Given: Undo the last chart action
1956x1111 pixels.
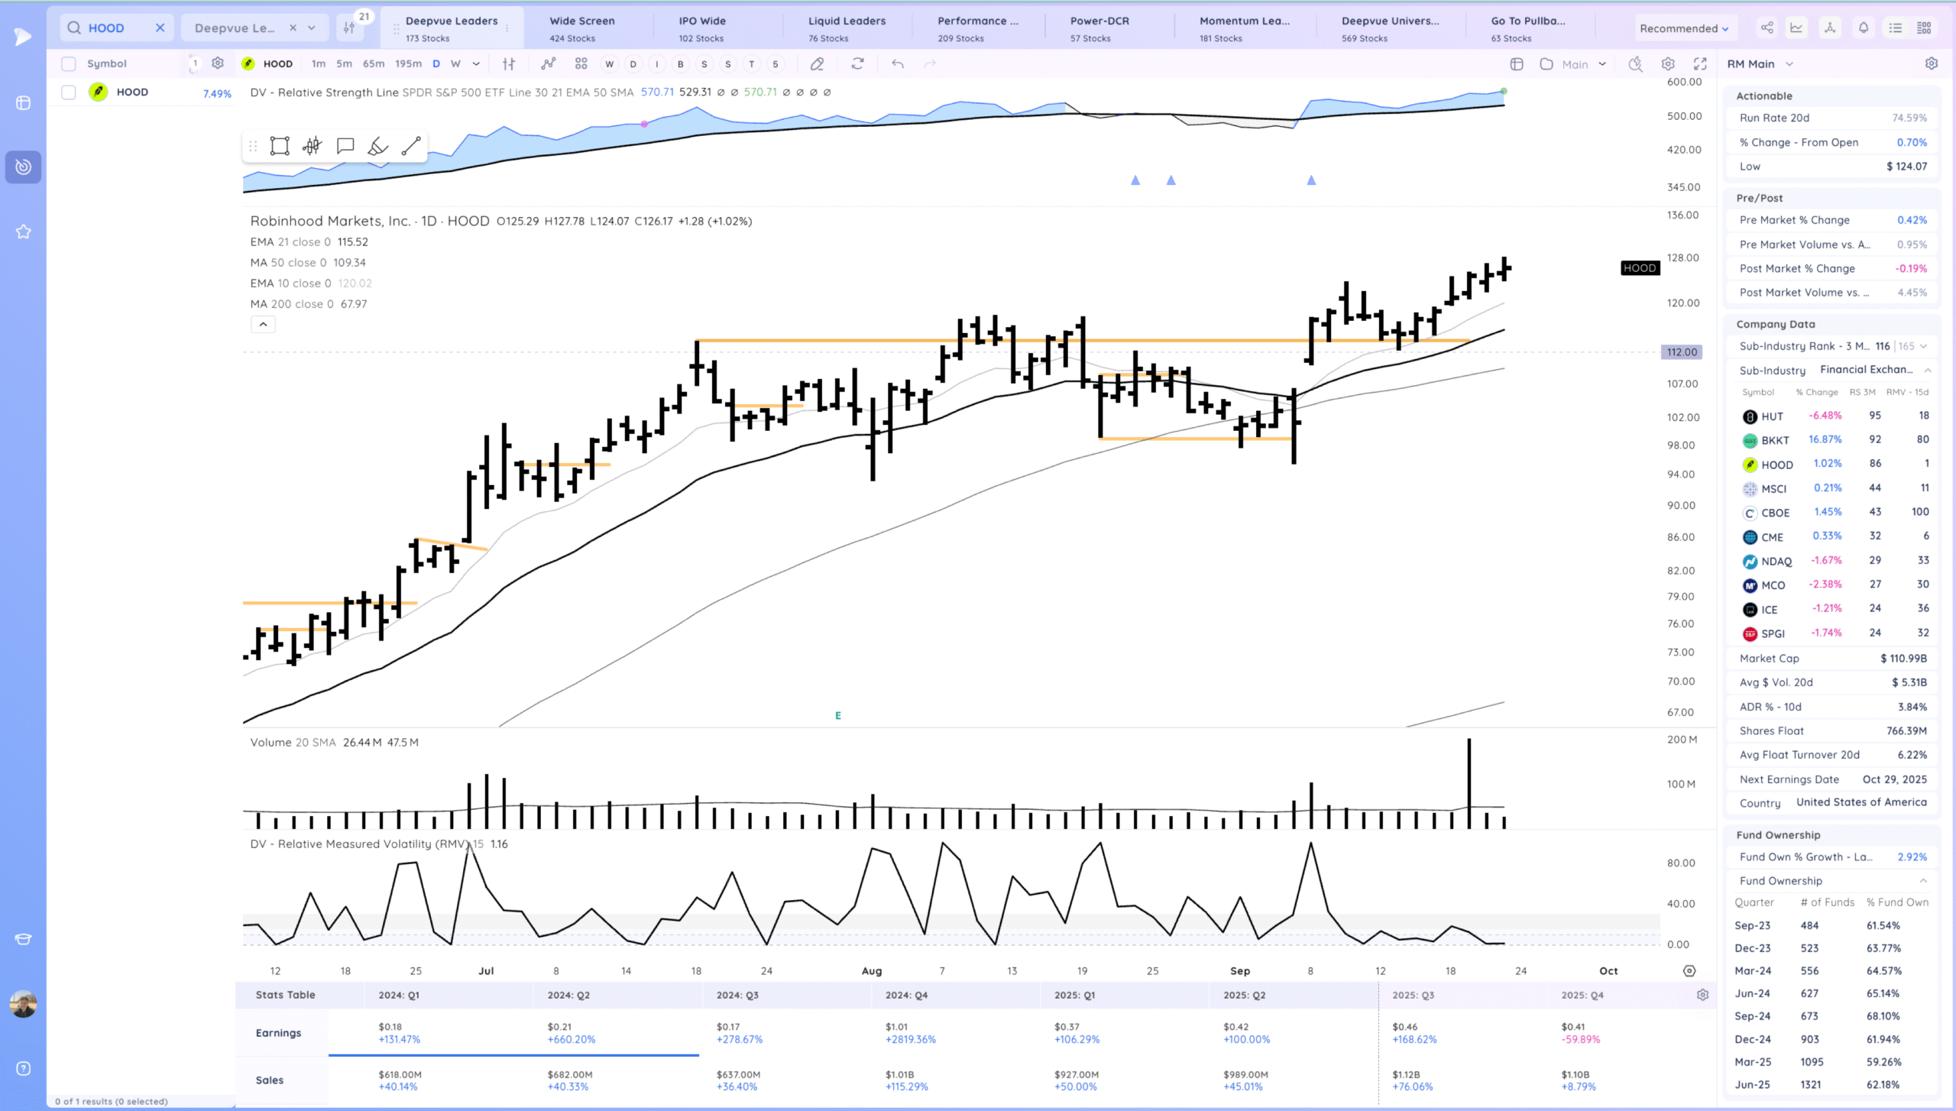Looking at the screenshot, I should (x=898, y=64).
